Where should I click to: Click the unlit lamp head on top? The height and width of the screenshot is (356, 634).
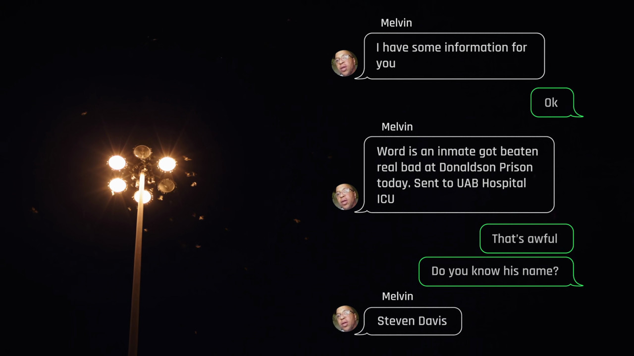tap(142, 151)
